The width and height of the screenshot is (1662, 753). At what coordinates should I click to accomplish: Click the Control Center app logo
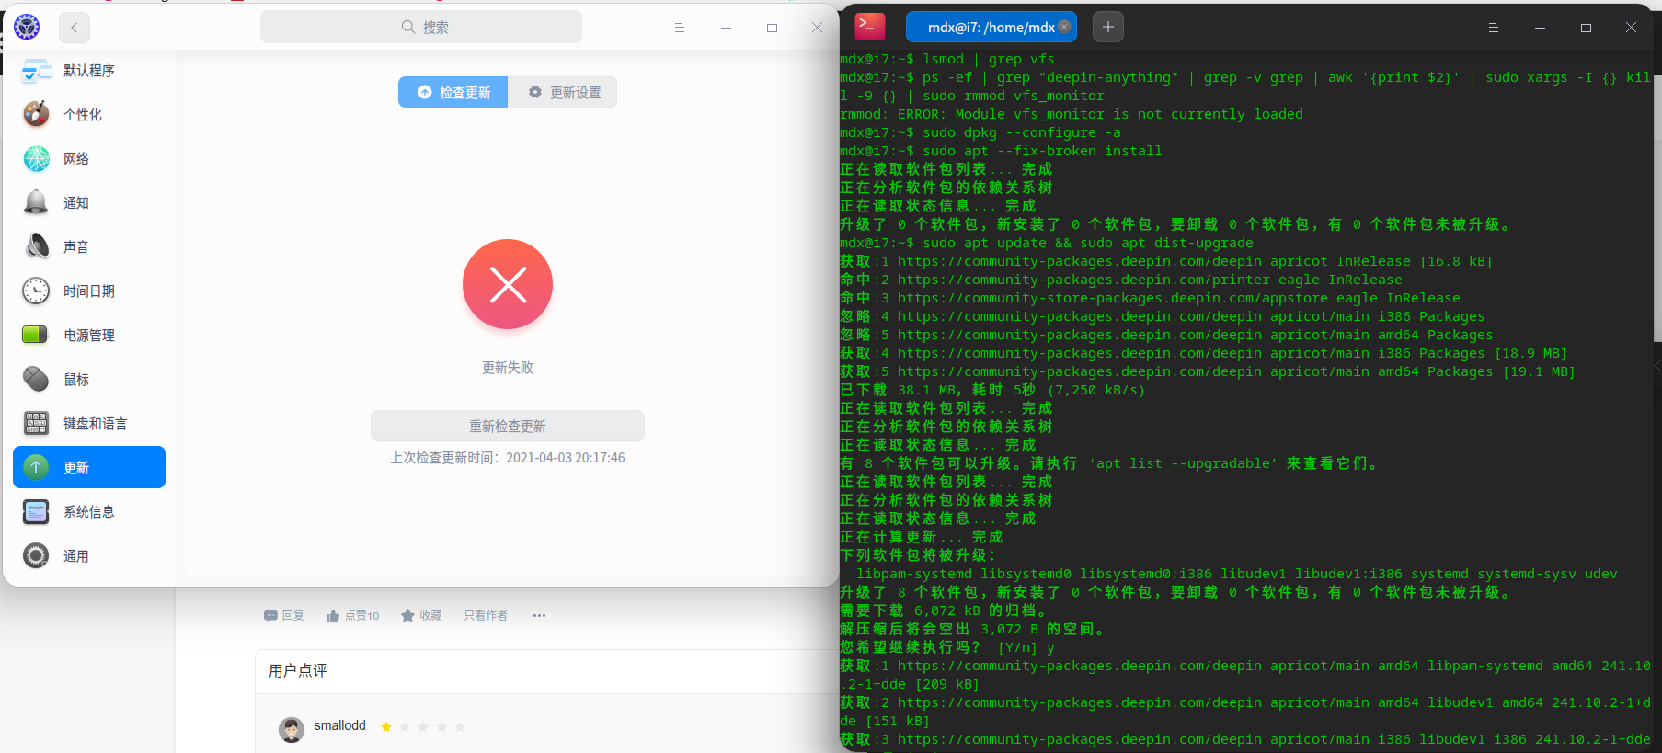(x=27, y=28)
